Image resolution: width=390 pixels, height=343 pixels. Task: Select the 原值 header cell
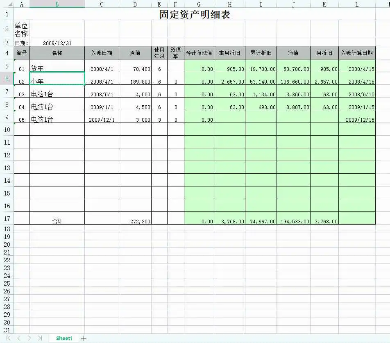pos(135,53)
